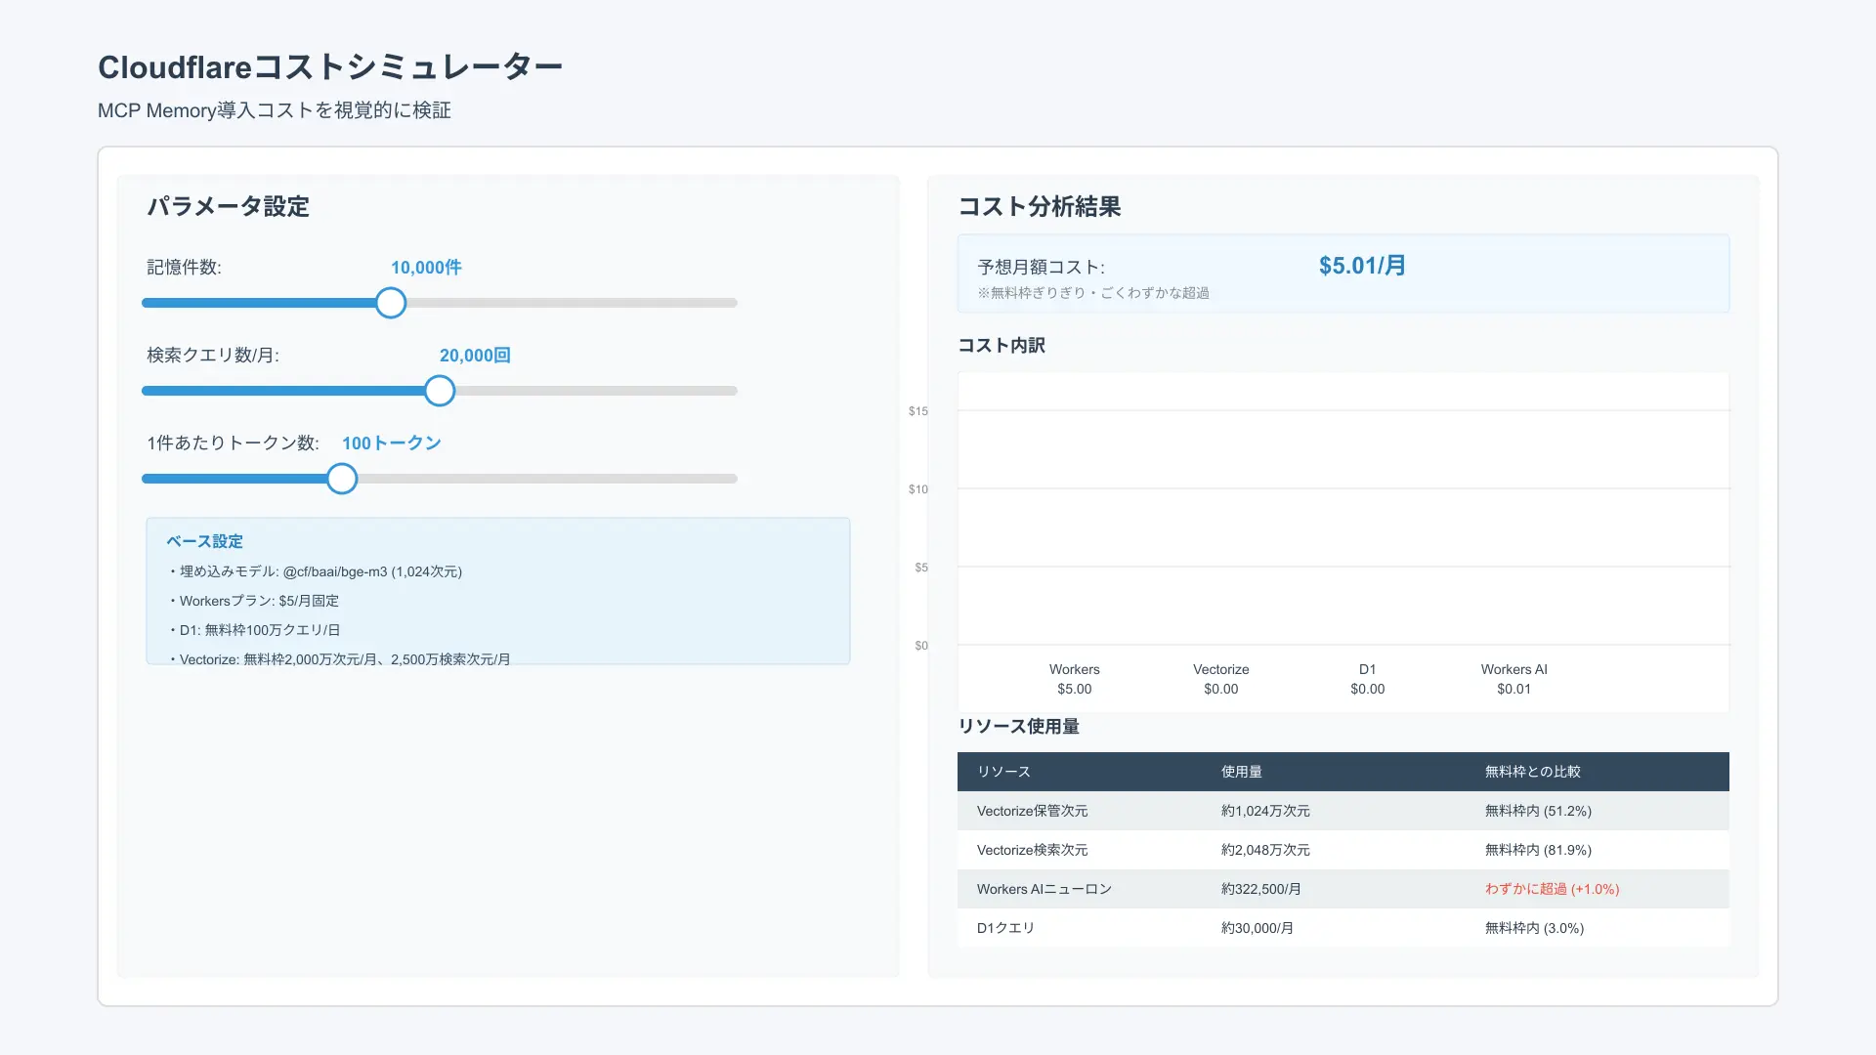Click the 無料枠内 (81.9%) cell
Viewport: 1876px width, 1055px height.
[1538, 850]
